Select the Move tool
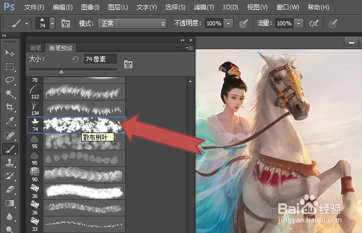 pyautogui.click(x=10, y=53)
